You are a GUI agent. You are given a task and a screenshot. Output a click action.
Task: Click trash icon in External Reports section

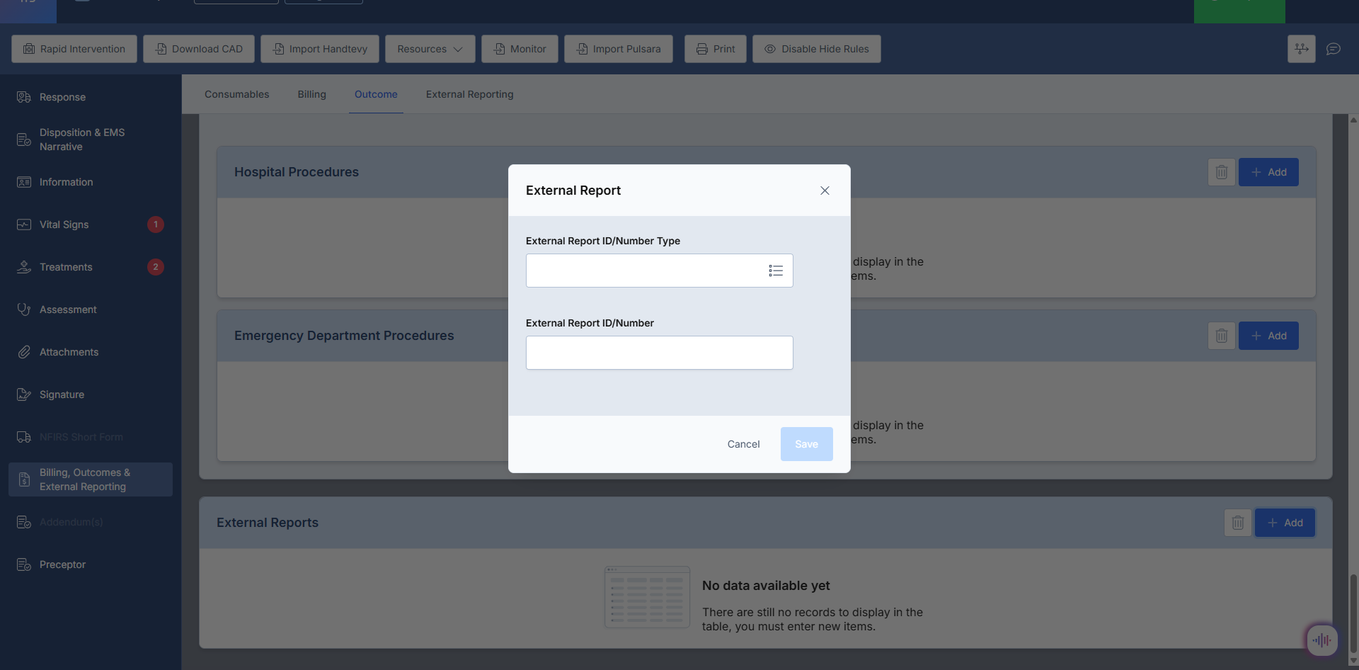[1237, 523]
